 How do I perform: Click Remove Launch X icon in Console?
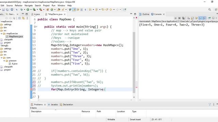pyautogui.click(x=180, y=18)
